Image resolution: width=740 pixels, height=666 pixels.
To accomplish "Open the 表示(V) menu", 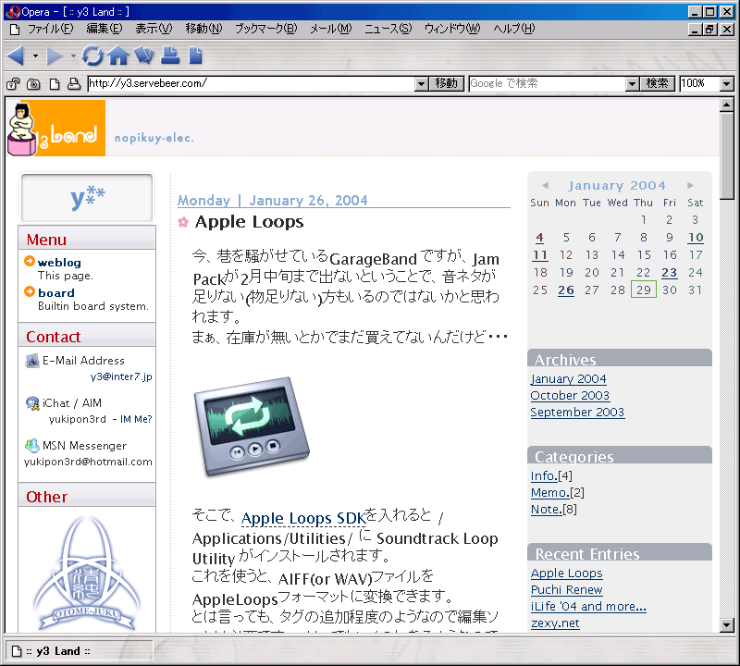I will click(x=154, y=30).
